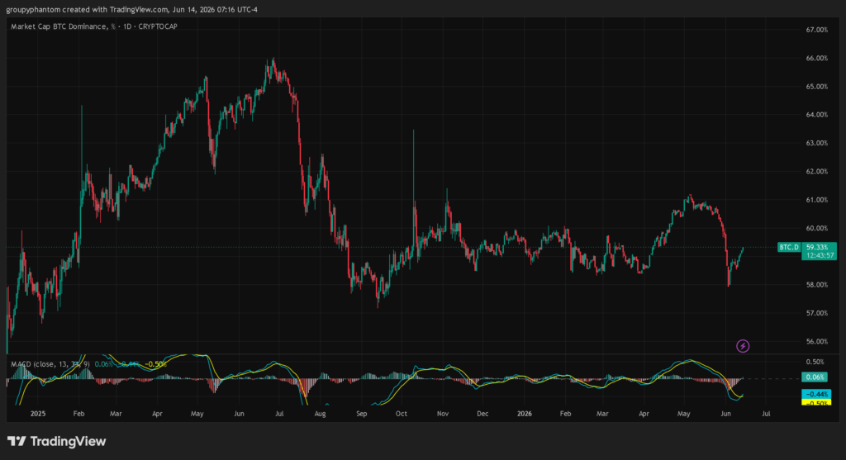This screenshot has height=460, width=846.
Task: Click the 2026 time axis label
Action: tap(525, 414)
